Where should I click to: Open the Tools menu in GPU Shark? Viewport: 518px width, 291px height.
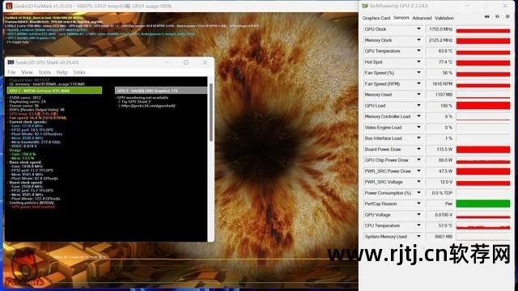(x=45, y=72)
